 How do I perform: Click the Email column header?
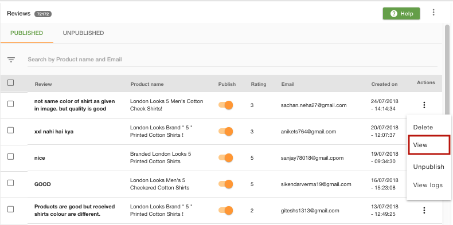288,84
